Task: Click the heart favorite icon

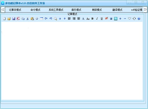Action: (130, 18)
